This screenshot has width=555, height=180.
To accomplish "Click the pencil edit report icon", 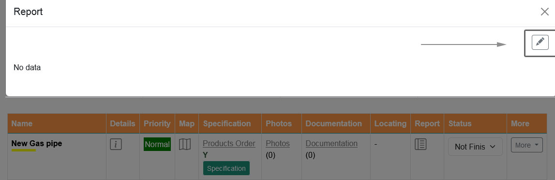I will (x=540, y=43).
